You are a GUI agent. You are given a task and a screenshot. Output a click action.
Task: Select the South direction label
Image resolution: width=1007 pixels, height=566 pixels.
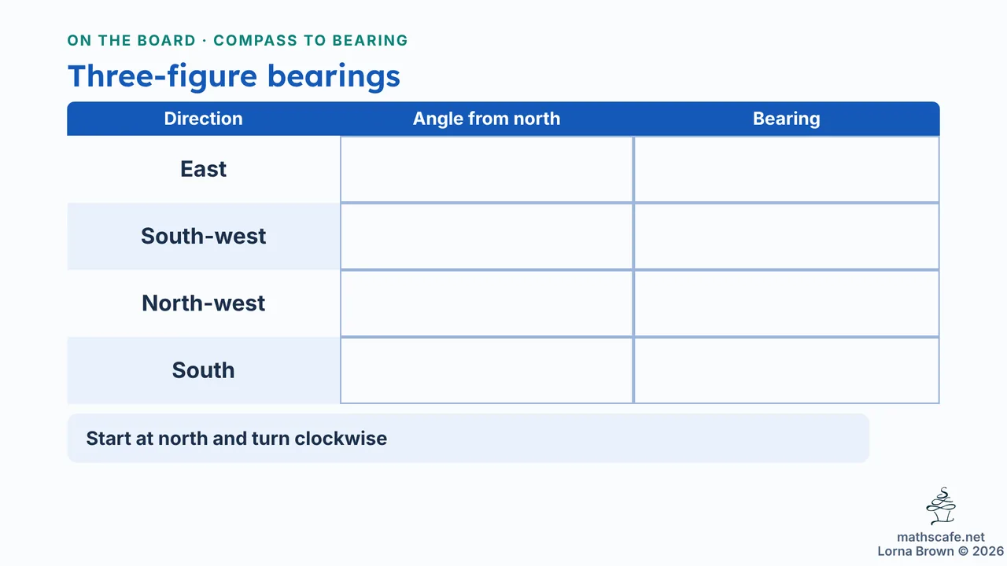pos(204,370)
